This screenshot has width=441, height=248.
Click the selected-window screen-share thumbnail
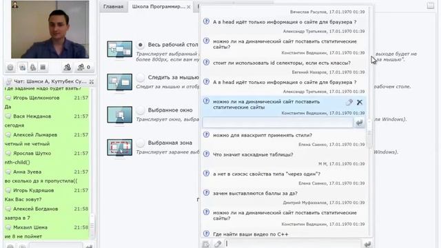[x=119, y=115]
